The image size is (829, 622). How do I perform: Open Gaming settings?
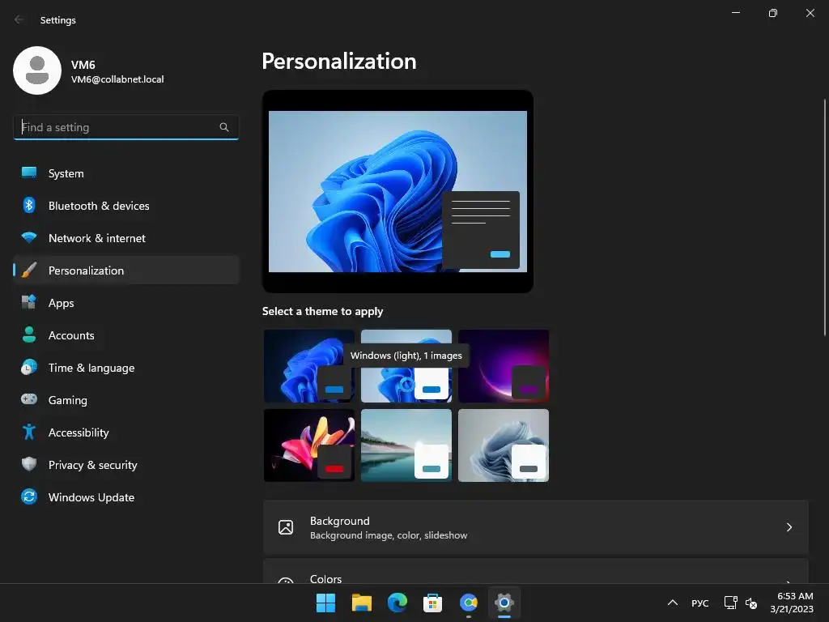(125, 399)
